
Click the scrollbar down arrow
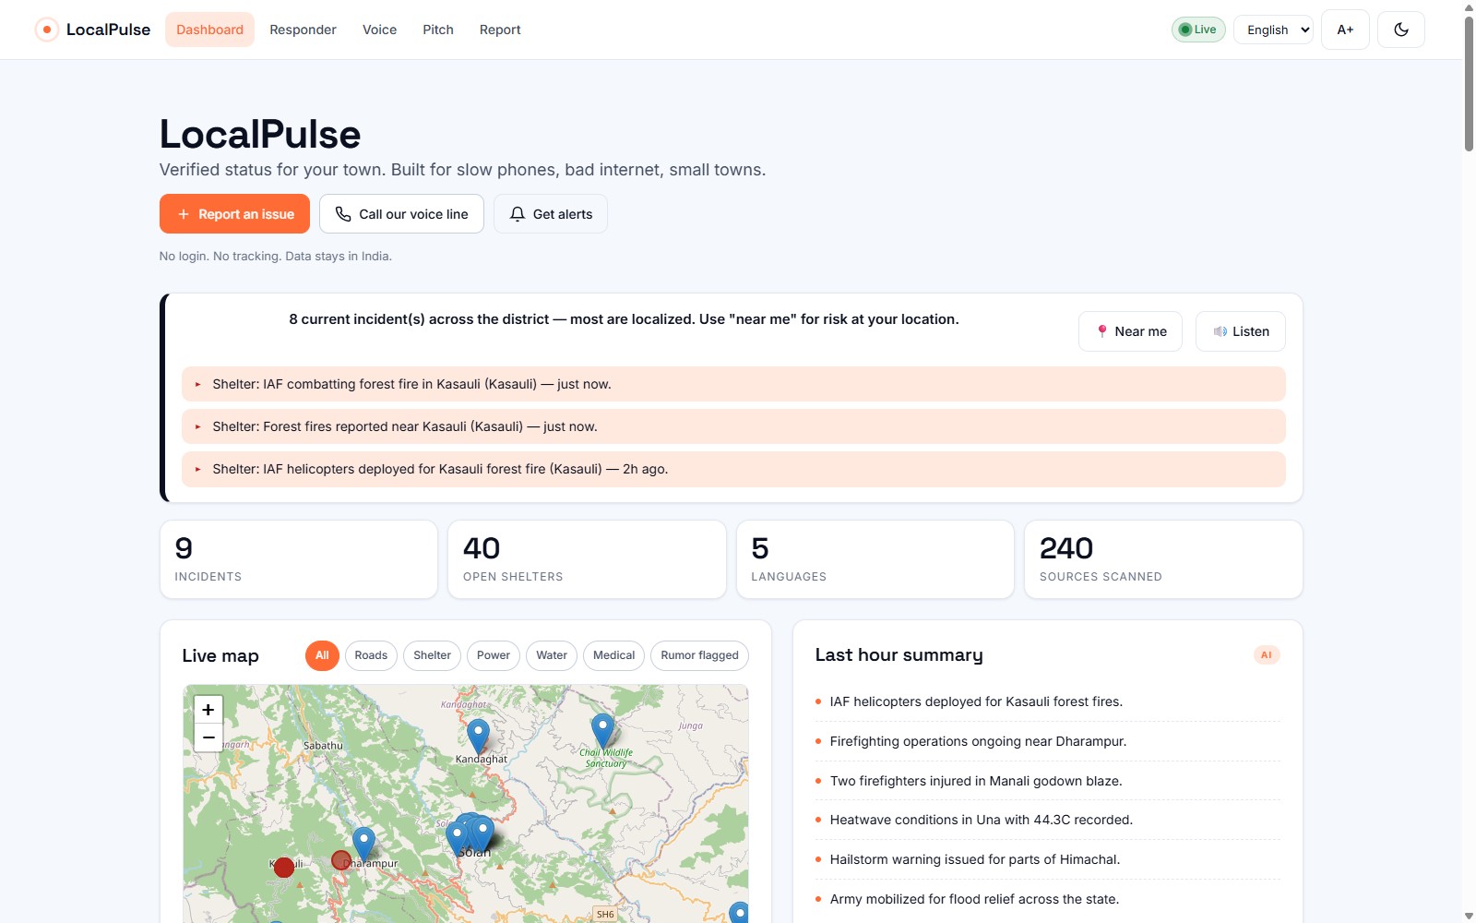pos(1469,916)
